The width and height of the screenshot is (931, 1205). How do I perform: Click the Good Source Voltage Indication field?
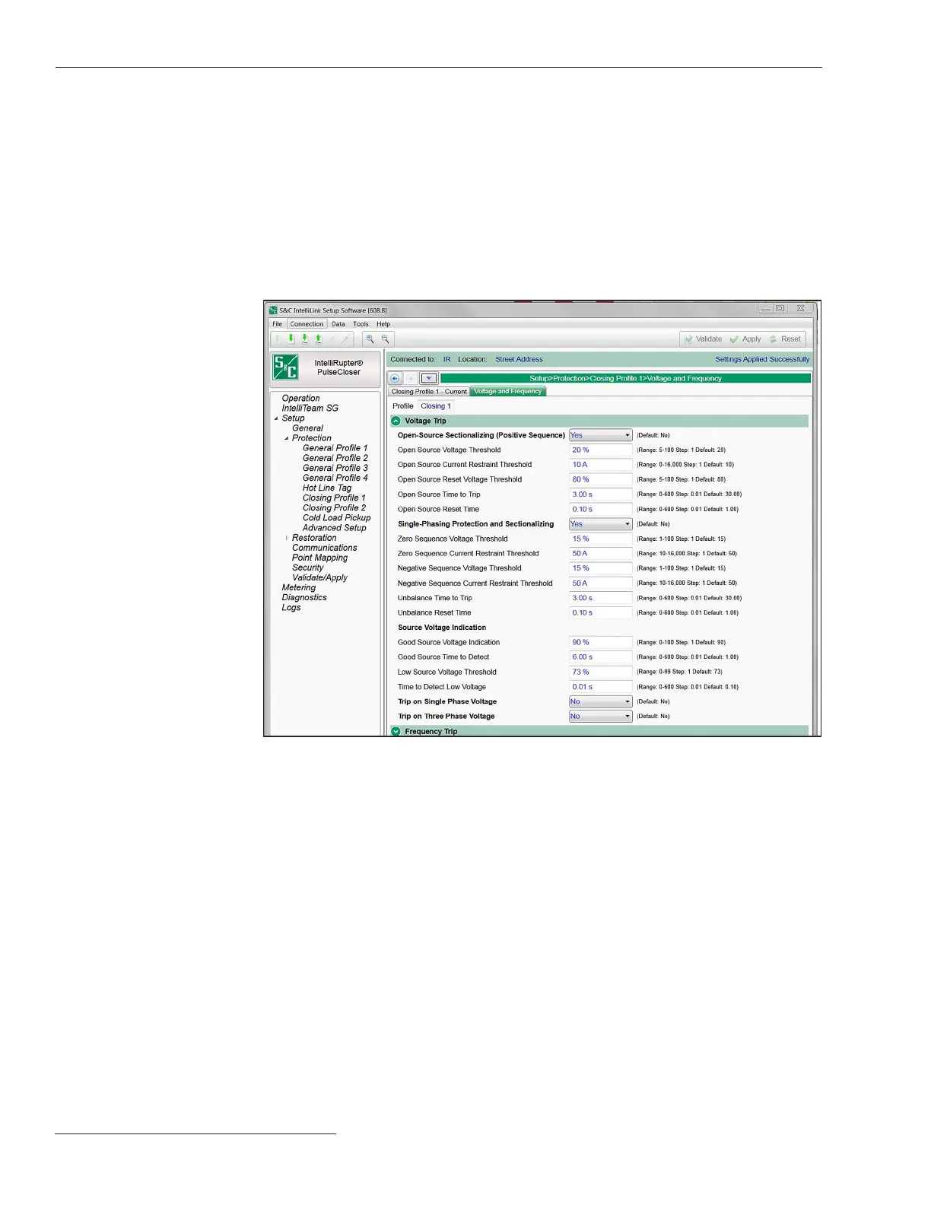click(x=601, y=642)
